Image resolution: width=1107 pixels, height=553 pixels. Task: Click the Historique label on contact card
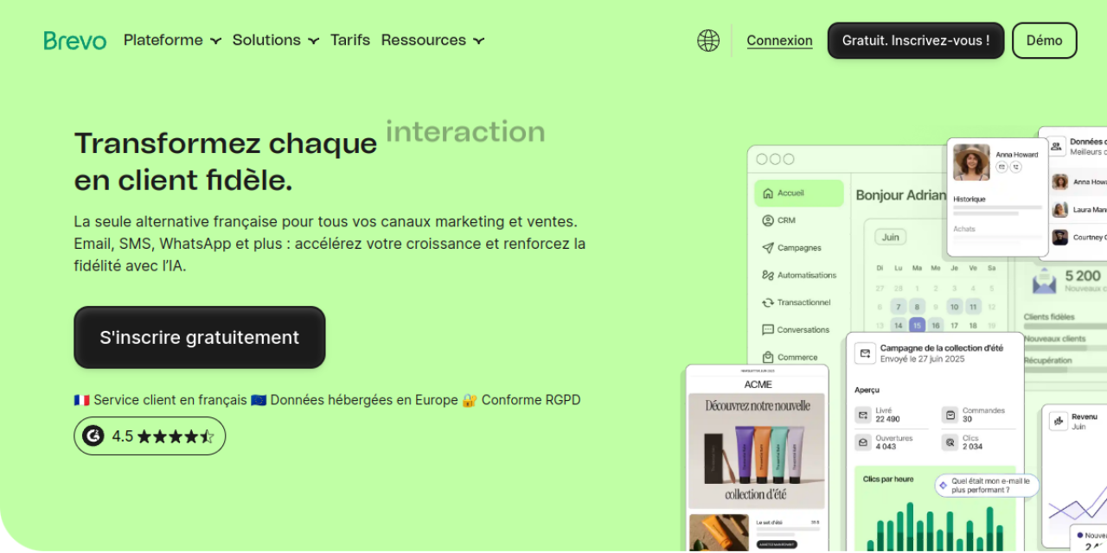coord(969,199)
